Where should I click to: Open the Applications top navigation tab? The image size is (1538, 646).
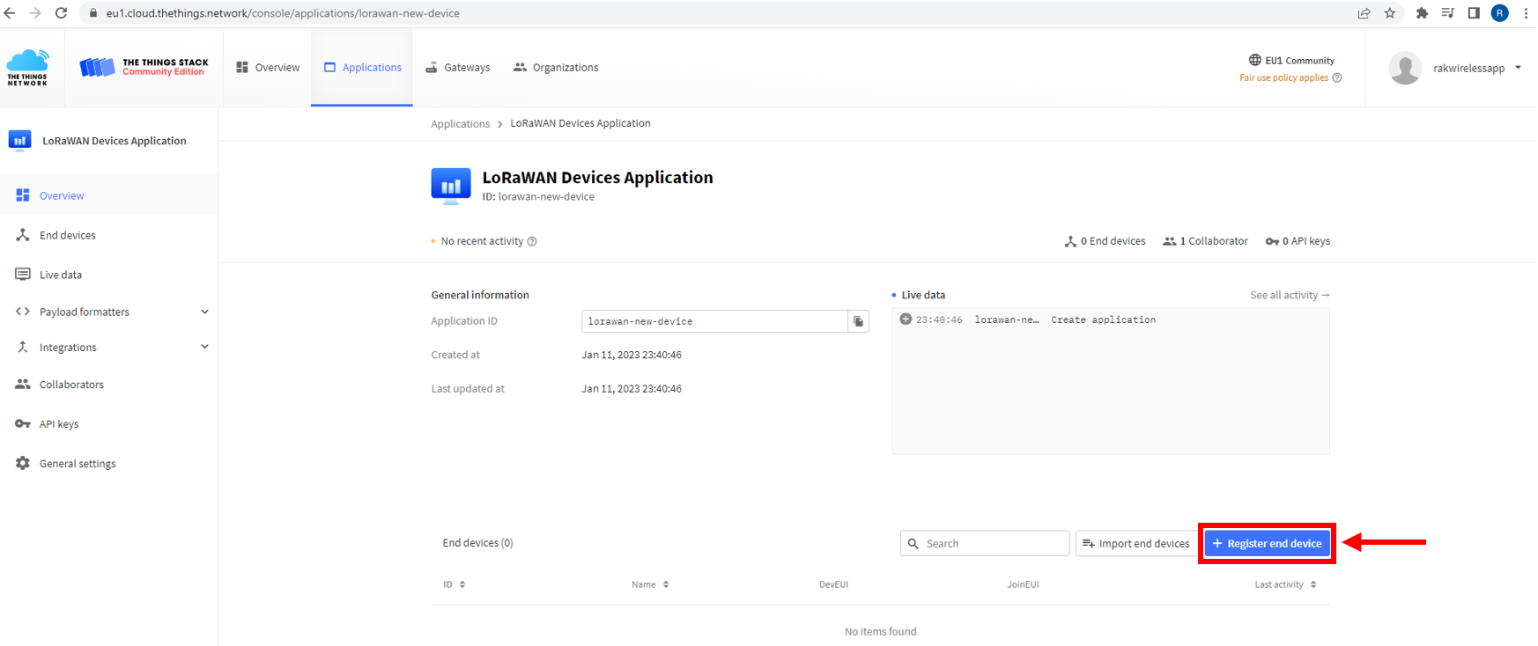(x=362, y=68)
